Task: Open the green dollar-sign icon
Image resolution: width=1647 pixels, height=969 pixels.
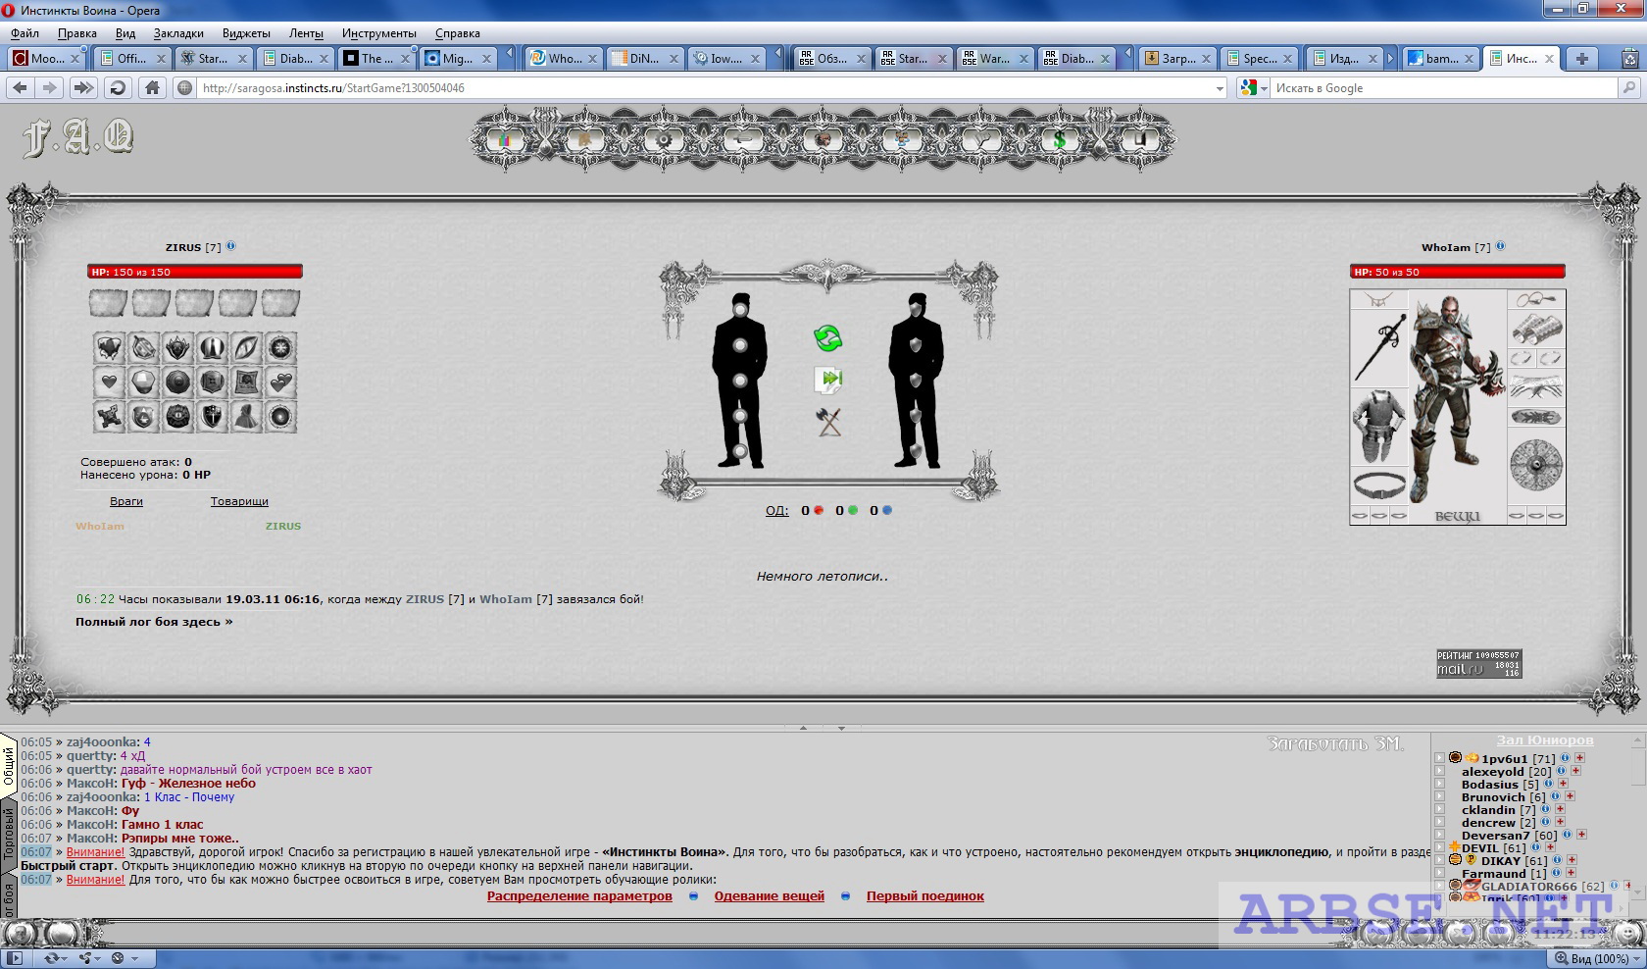Action: pyautogui.click(x=1060, y=140)
